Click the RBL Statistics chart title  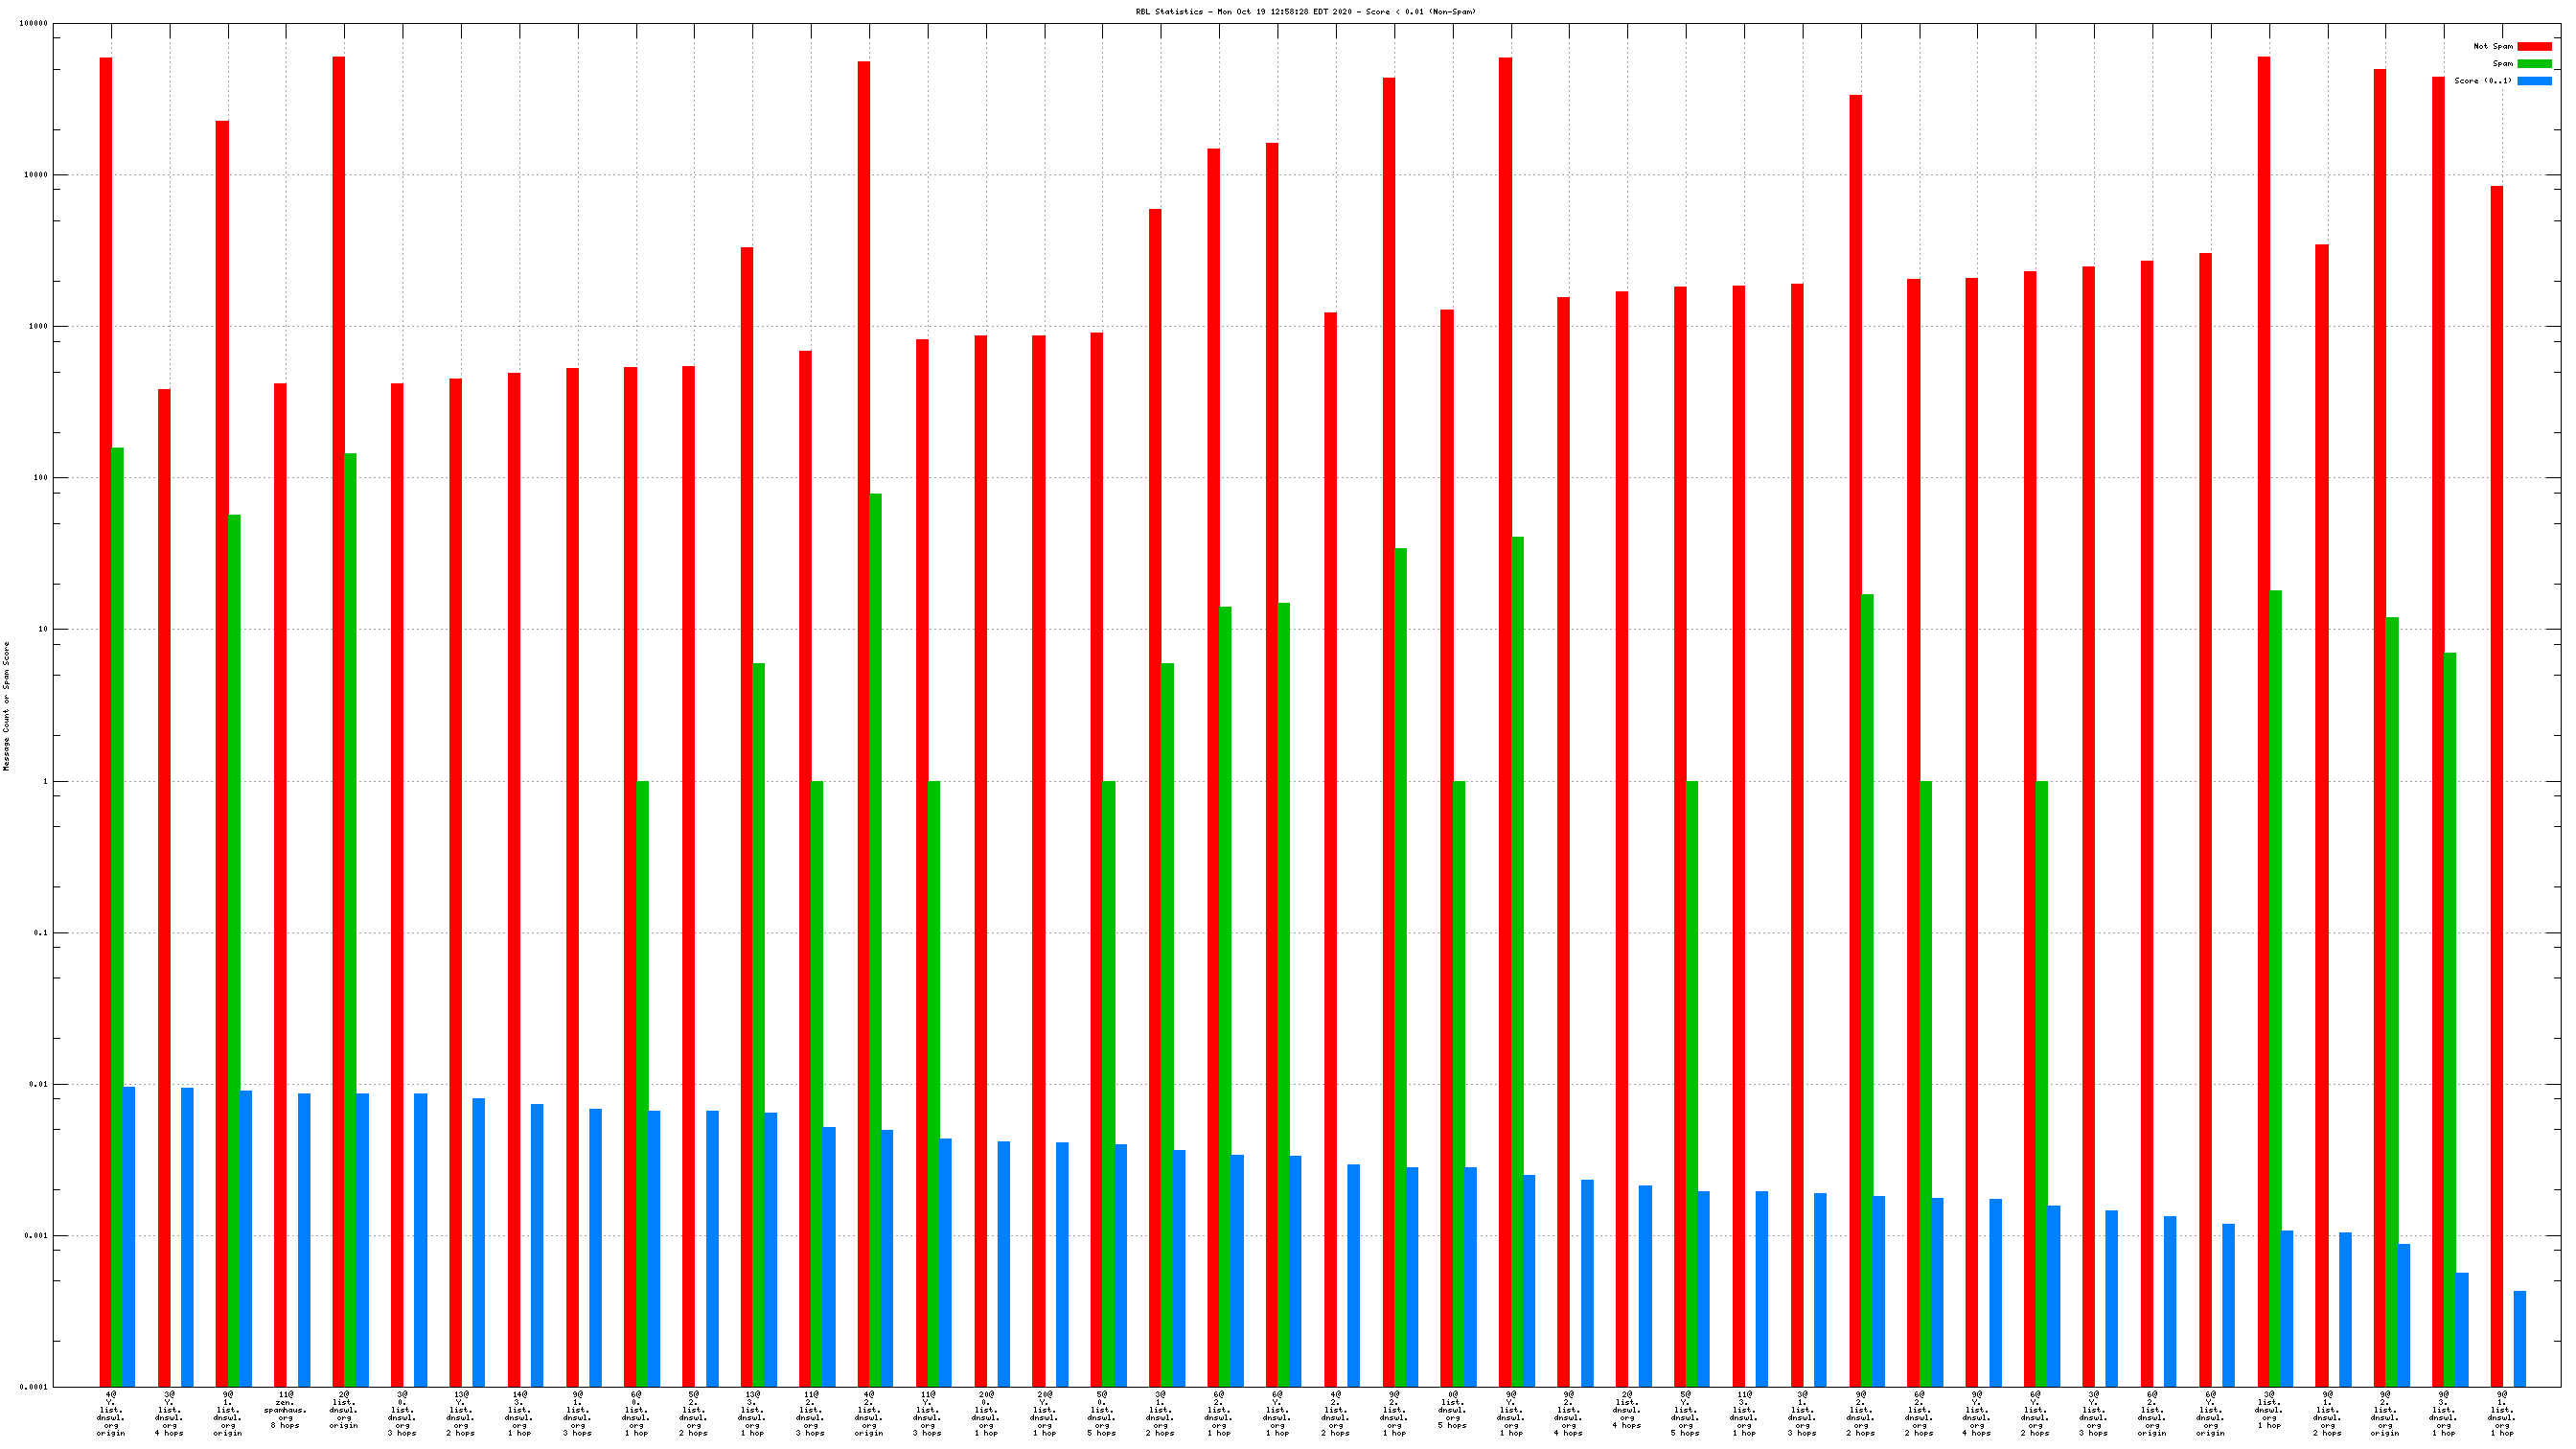tap(1304, 12)
